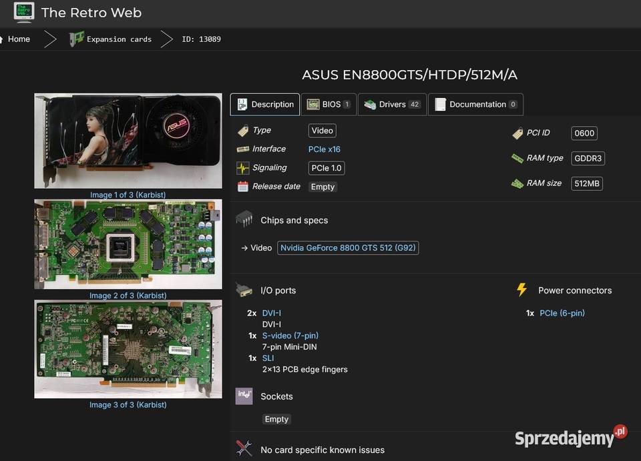Select the Sockets Empty value
The width and height of the screenshot is (641, 461).
(276, 420)
